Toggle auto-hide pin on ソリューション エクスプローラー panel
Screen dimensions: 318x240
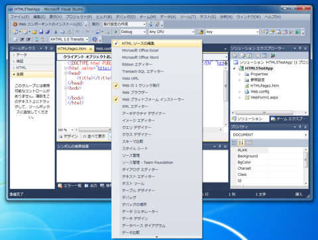[300, 48]
